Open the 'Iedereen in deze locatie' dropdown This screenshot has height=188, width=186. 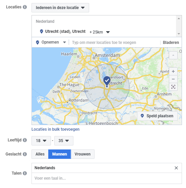[x=60, y=8]
